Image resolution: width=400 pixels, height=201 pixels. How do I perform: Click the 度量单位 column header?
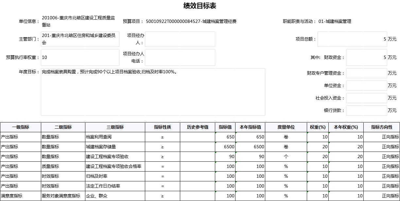click(x=286, y=127)
